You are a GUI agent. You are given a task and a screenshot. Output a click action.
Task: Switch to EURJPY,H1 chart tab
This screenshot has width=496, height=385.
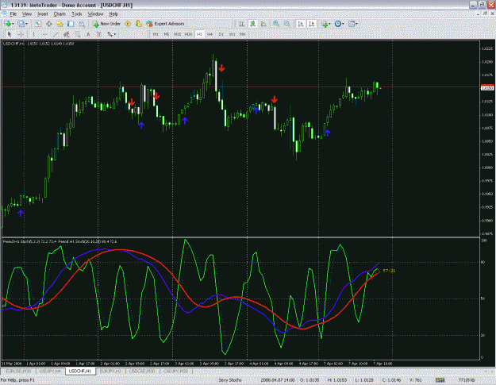click(x=110, y=371)
